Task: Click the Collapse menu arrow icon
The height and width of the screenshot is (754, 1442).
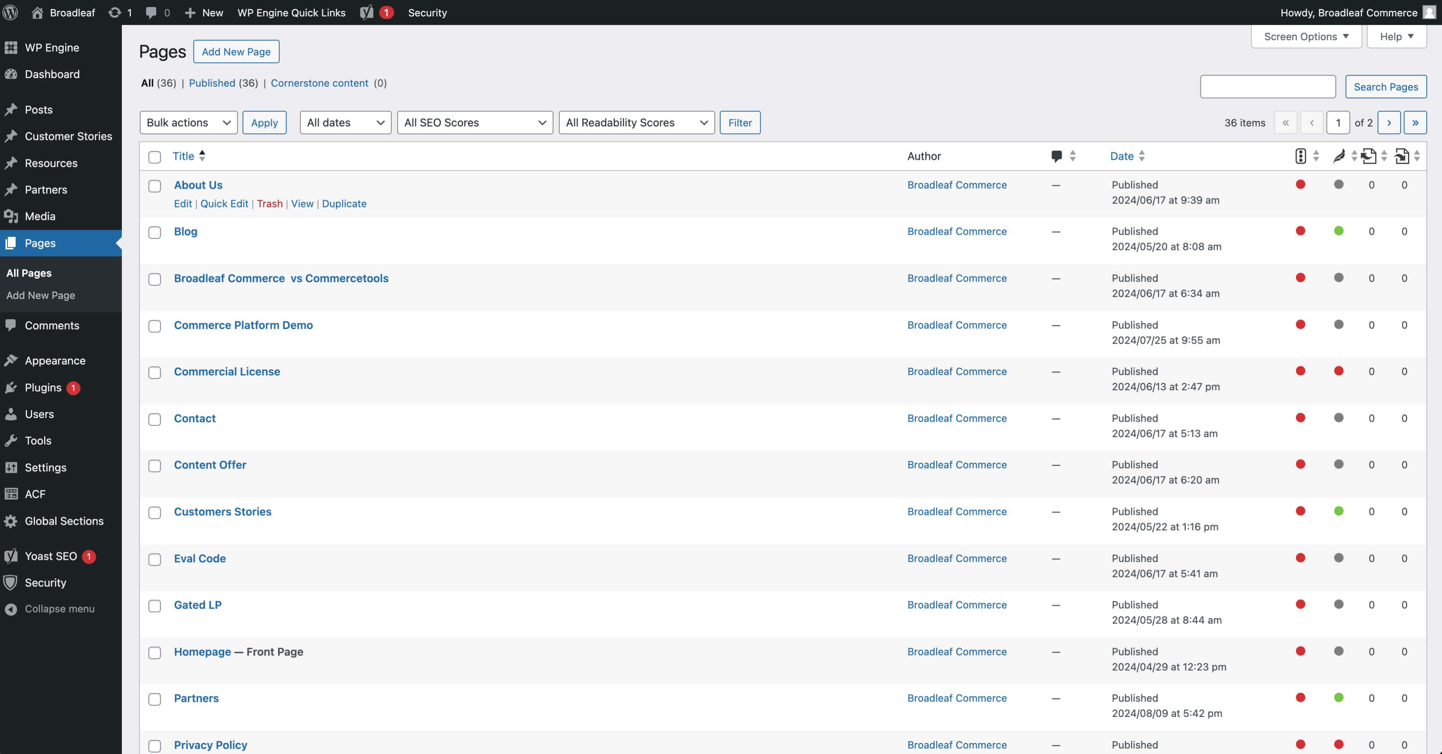Action: click(x=11, y=609)
